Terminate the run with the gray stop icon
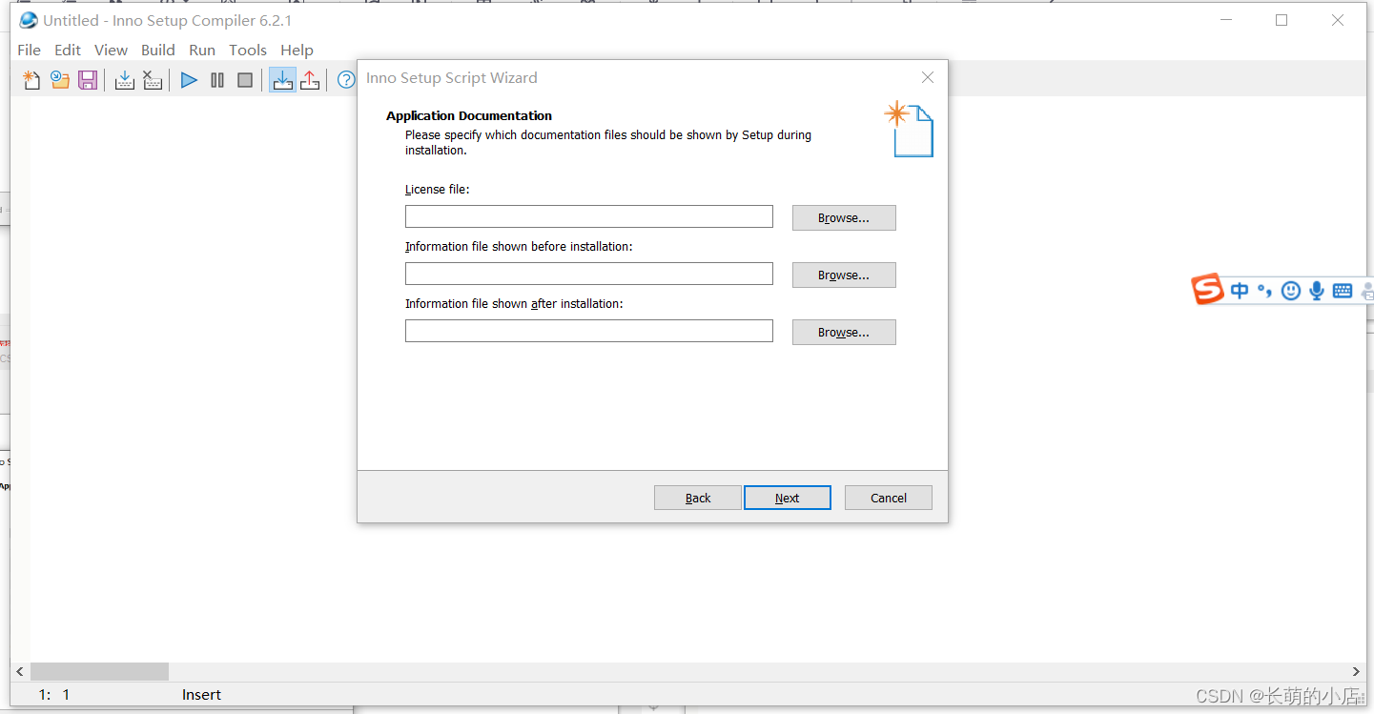Viewport: 1374px width, 714px height. point(245,80)
